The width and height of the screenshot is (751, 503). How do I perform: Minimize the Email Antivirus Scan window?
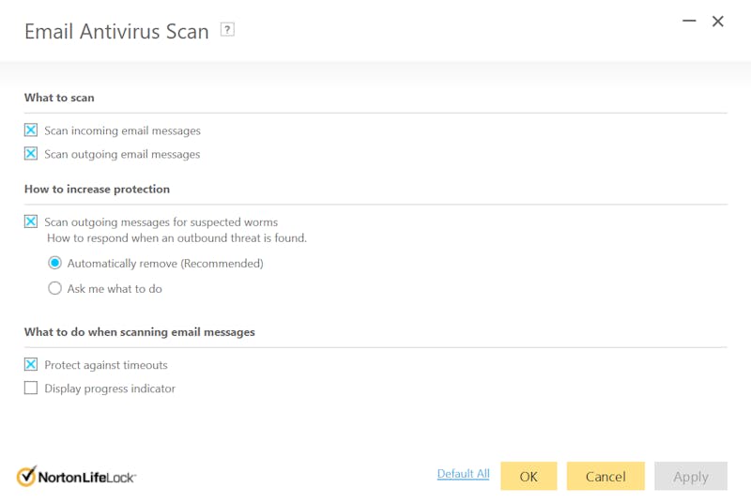pos(689,21)
